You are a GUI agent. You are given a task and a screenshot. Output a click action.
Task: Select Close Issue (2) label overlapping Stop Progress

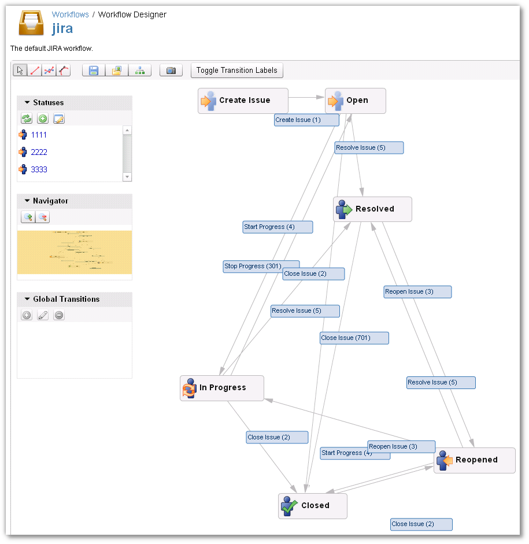click(313, 274)
